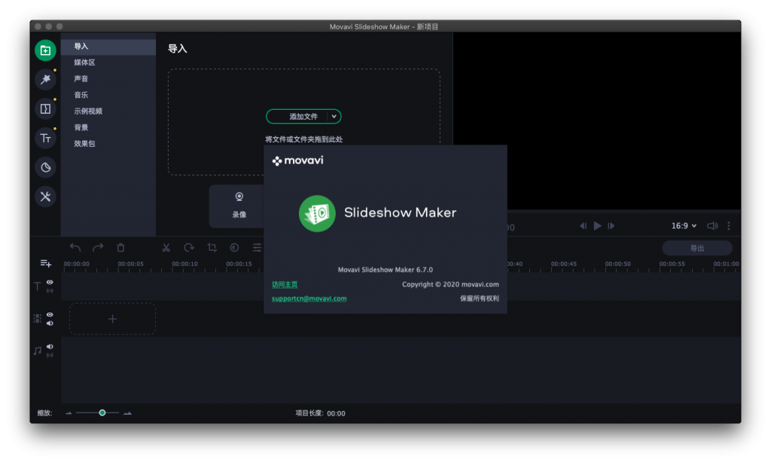Open the Titles text tab
The width and height of the screenshot is (771, 463).
click(x=45, y=138)
